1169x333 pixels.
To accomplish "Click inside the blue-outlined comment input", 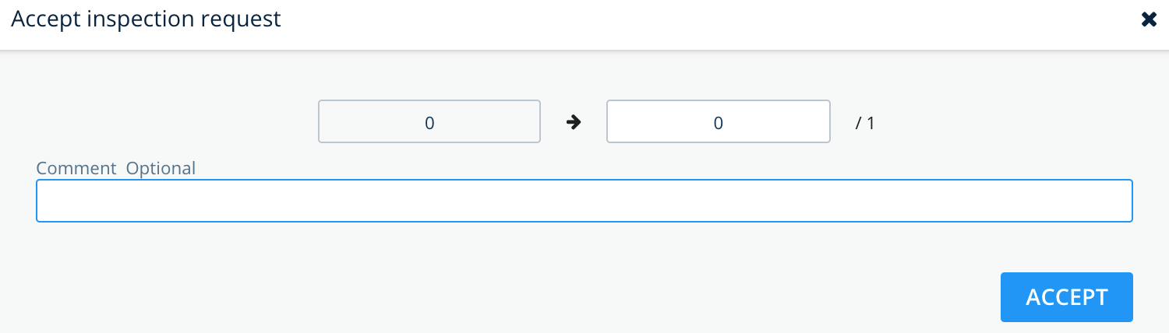I will pos(584,201).
